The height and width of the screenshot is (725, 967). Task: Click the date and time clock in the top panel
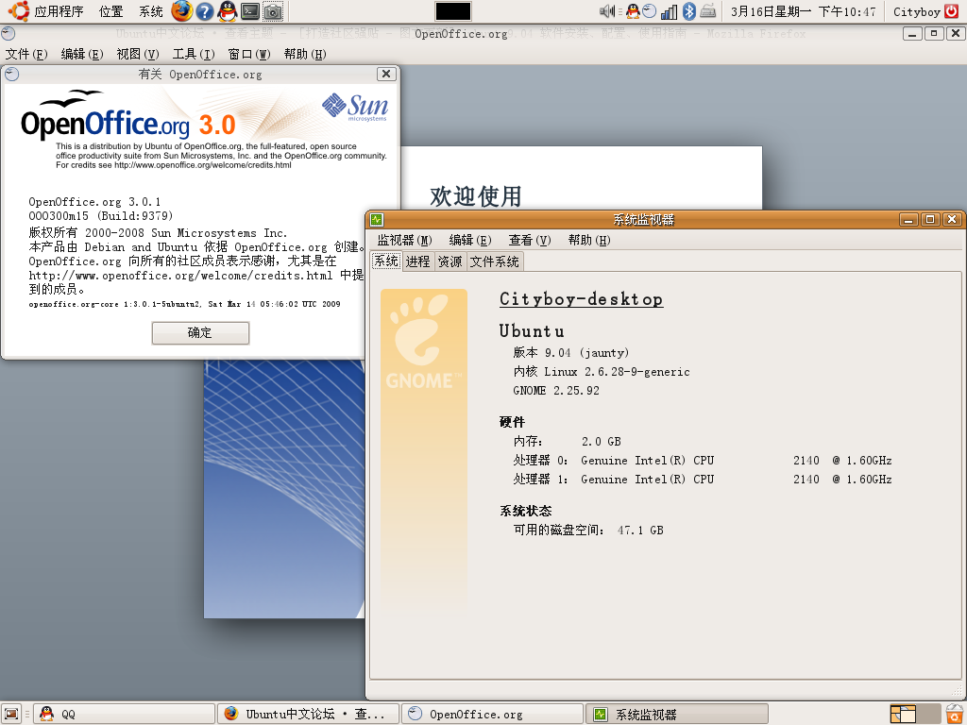coord(803,11)
